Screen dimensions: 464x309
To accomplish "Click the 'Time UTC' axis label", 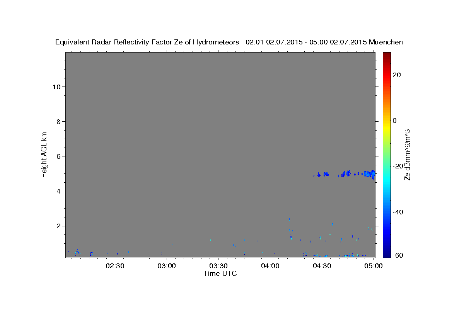I will (x=220, y=273).
